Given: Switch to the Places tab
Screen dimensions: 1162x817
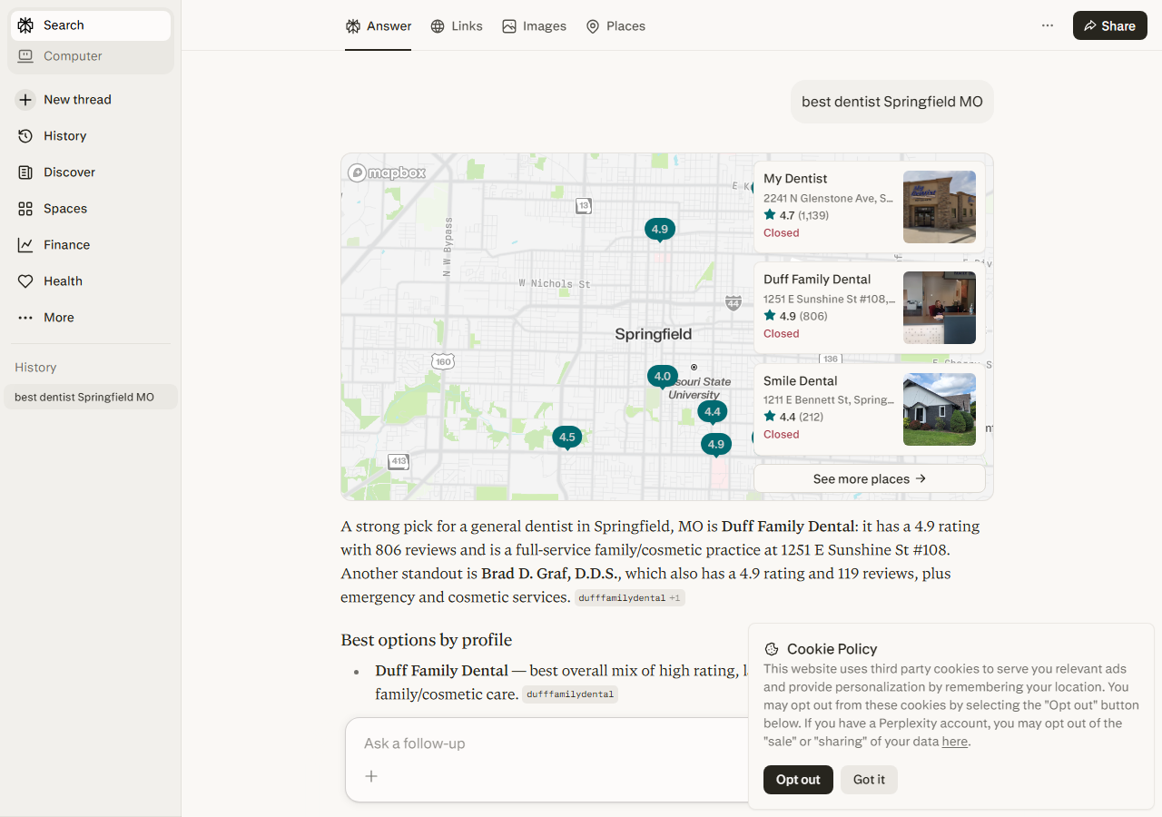Looking at the screenshot, I should (615, 26).
